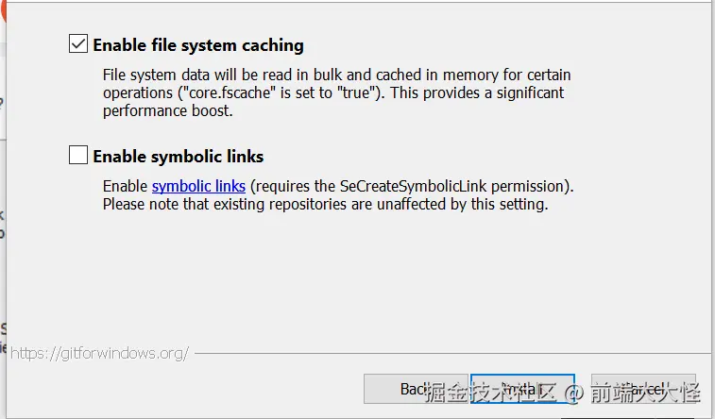The height and width of the screenshot is (419, 715).
Task: Enable file system caching checkbox
Action: coord(78,43)
